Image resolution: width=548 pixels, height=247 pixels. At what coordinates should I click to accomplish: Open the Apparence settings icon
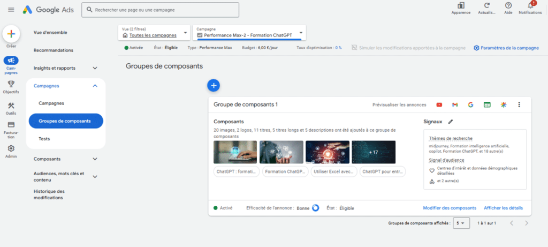click(461, 5)
